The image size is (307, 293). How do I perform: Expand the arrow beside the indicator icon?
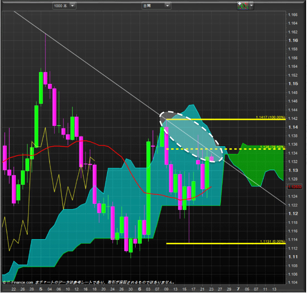pos(251,5)
